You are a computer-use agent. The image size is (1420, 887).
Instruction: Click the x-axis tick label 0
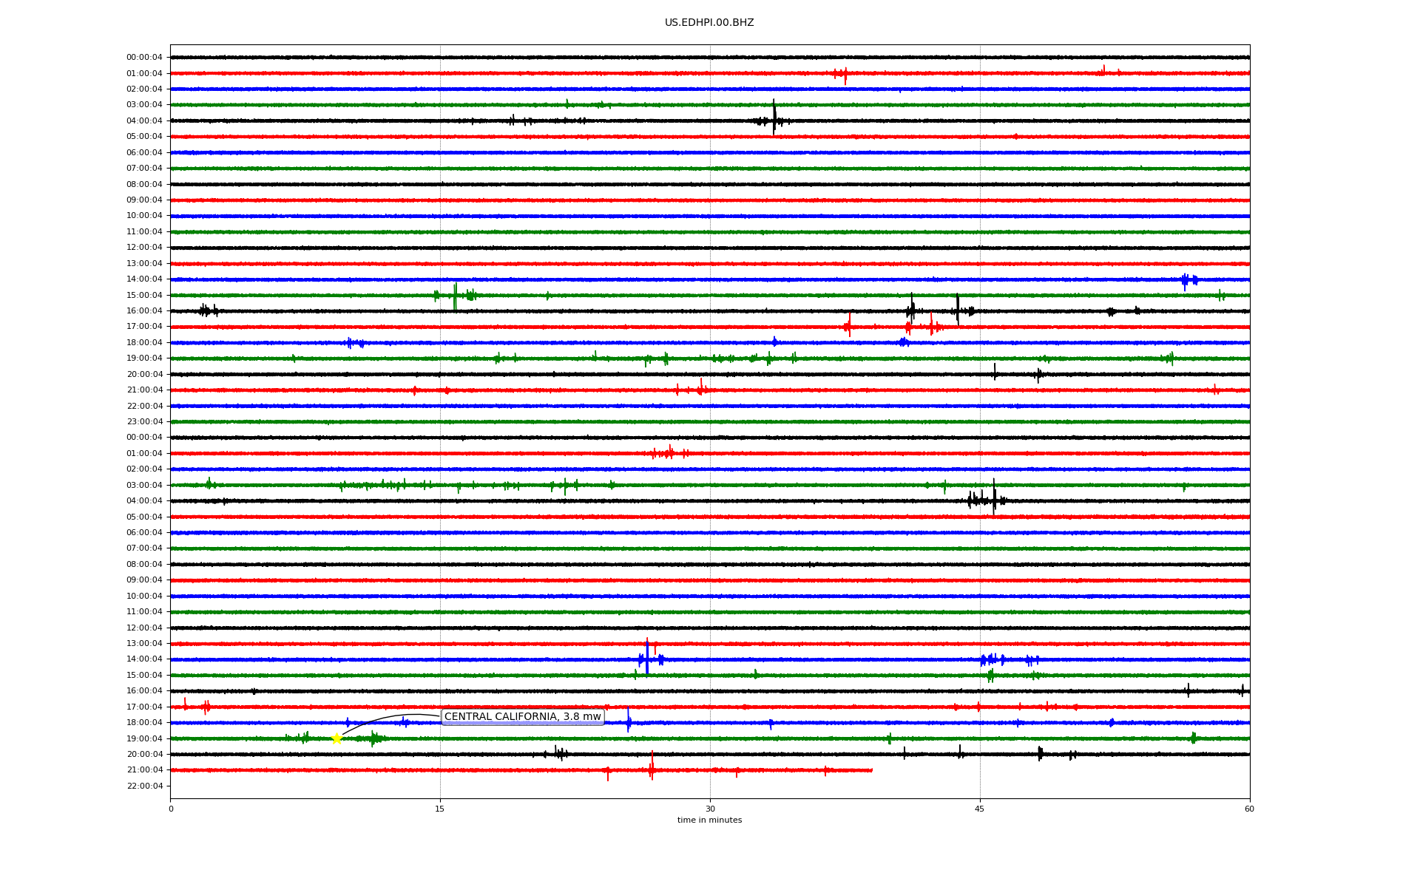pyautogui.click(x=171, y=809)
